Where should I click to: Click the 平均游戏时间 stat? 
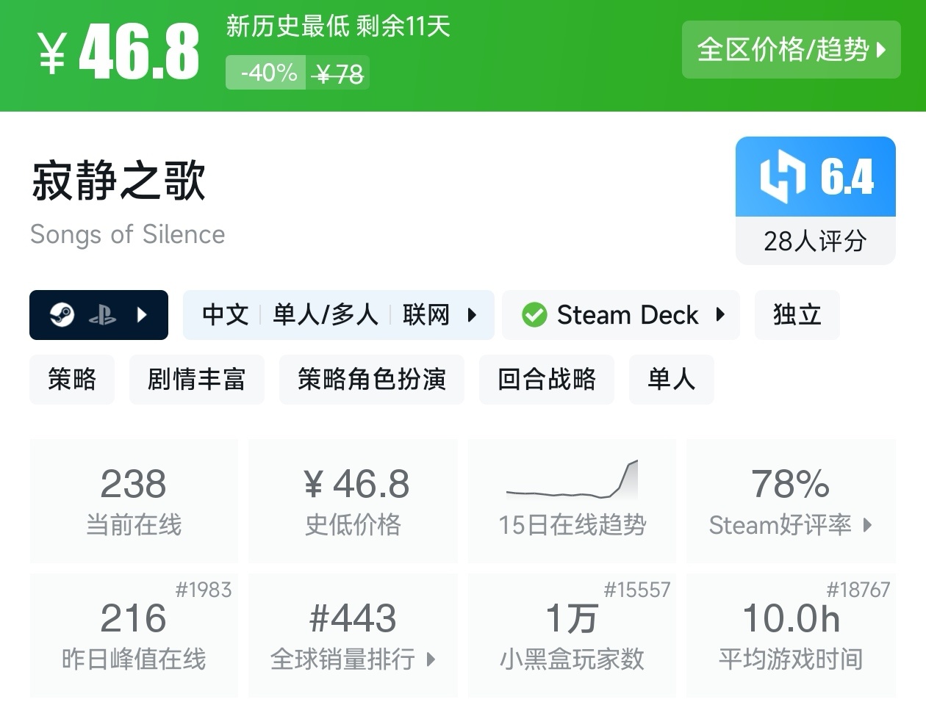(791, 636)
